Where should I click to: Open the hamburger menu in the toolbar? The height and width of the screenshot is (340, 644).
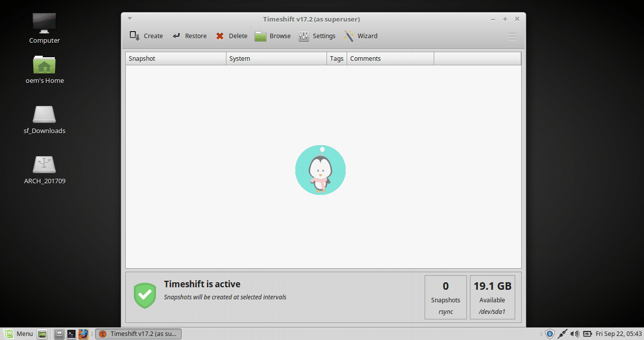tap(512, 36)
